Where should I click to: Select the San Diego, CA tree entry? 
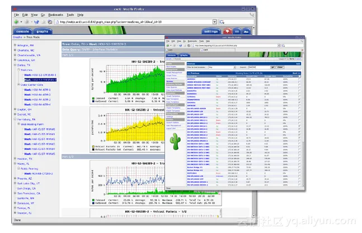[26, 188]
